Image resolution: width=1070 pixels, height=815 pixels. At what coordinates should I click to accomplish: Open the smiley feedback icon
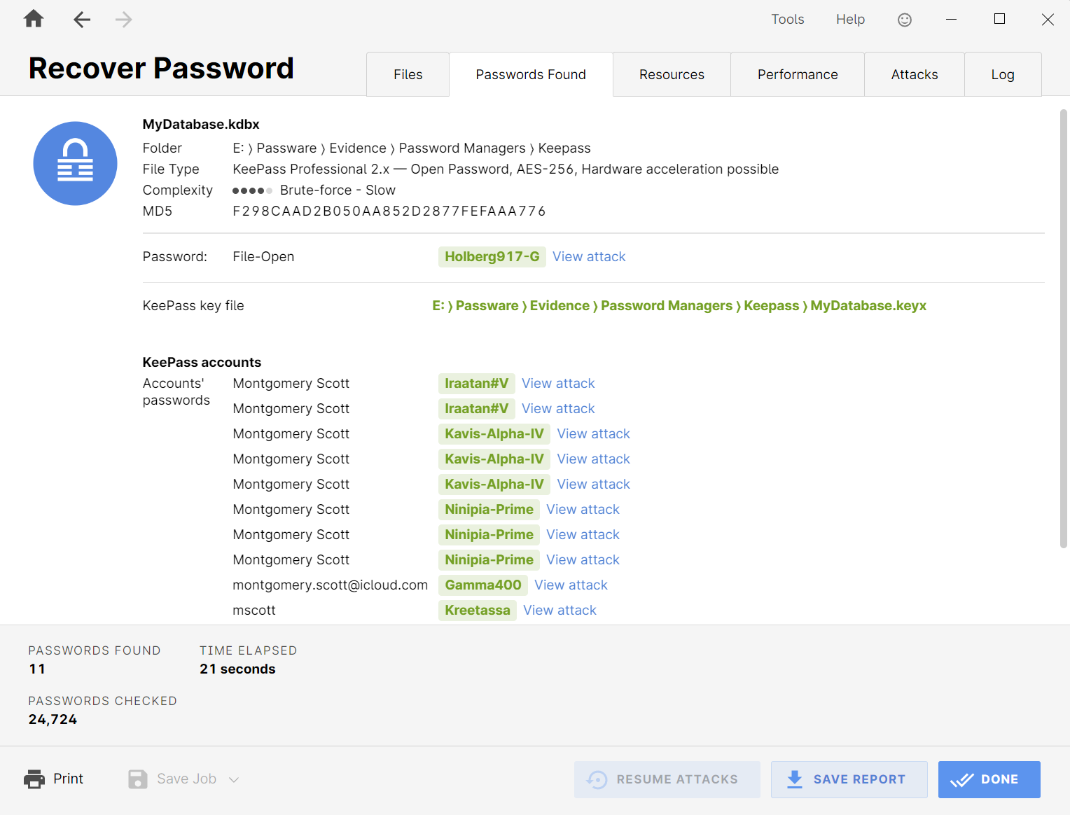pyautogui.click(x=904, y=20)
